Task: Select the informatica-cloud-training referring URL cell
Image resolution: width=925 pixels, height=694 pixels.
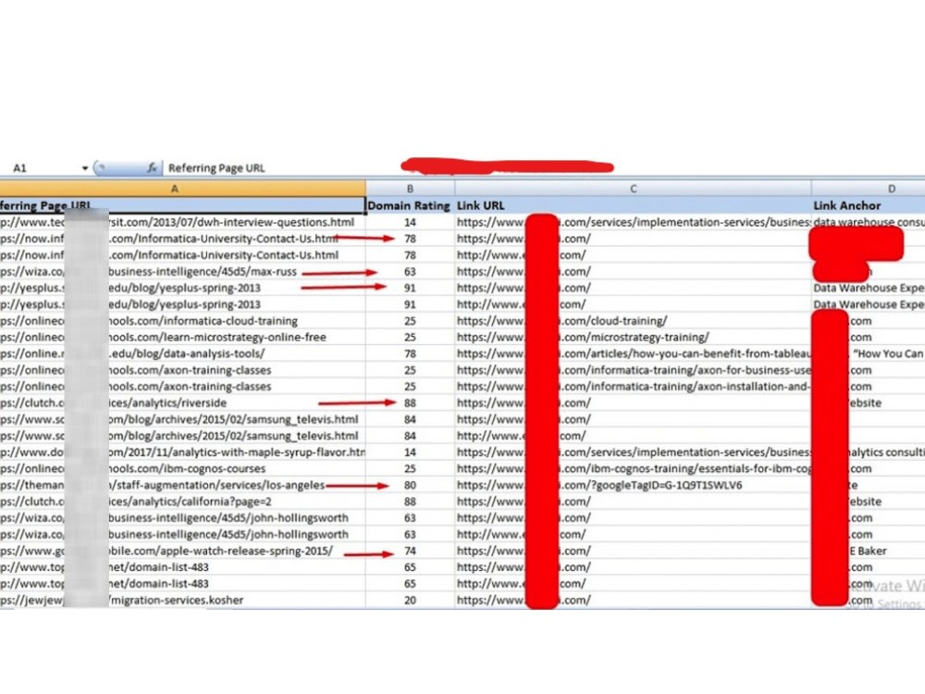Action: tap(182, 321)
